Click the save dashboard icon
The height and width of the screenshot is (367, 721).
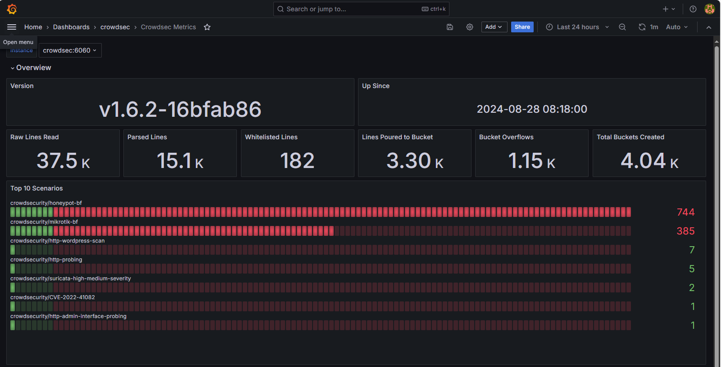pos(449,27)
